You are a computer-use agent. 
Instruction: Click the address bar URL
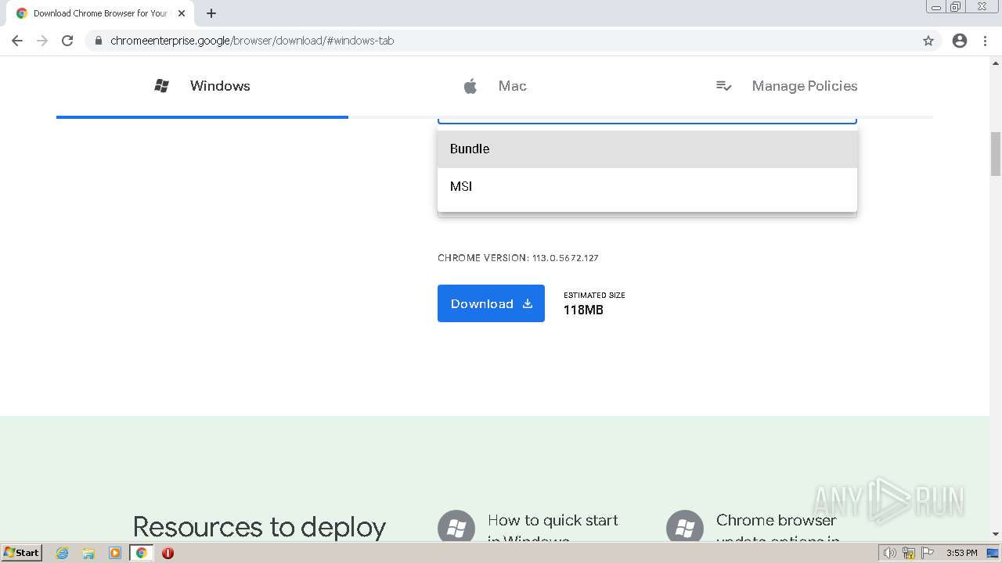tap(252, 41)
